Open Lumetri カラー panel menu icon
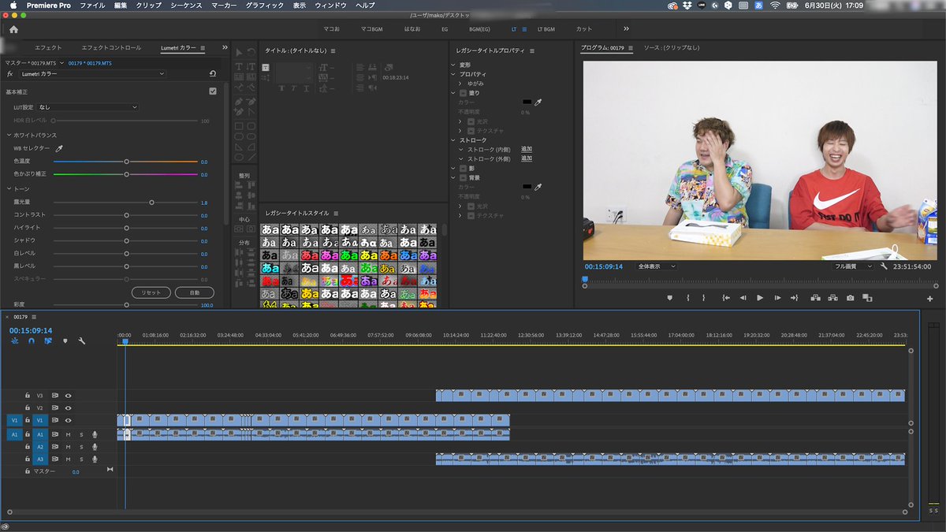Image resolution: width=946 pixels, height=532 pixels. pos(203,48)
